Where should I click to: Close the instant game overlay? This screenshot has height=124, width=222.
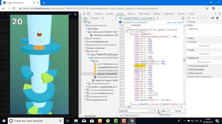(75, 14)
